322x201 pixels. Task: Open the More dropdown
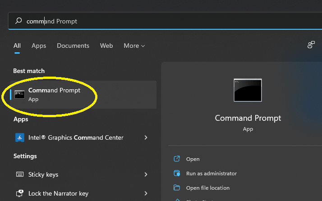coord(134,46)
